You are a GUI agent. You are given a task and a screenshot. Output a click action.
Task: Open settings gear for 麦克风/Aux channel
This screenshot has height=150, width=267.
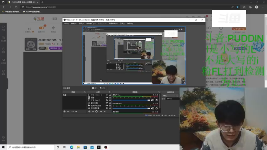point(157,100)
